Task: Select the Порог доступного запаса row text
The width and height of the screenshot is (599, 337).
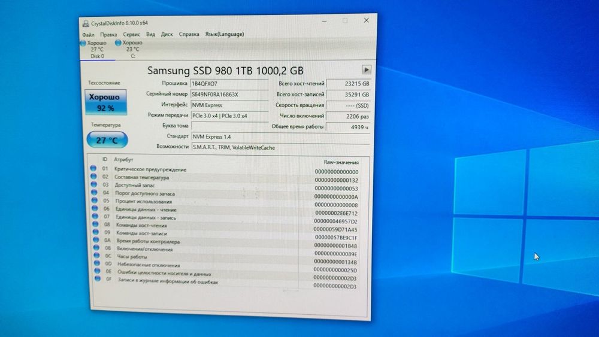Action: (145, 194)
